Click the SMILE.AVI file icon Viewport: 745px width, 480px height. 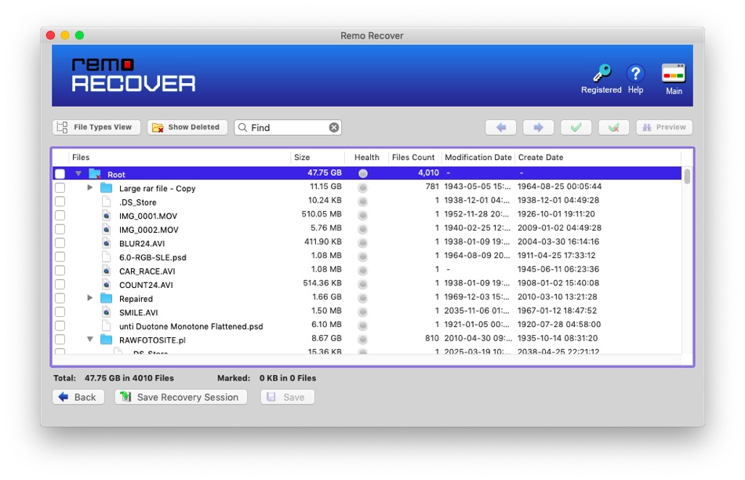(107, 311)
